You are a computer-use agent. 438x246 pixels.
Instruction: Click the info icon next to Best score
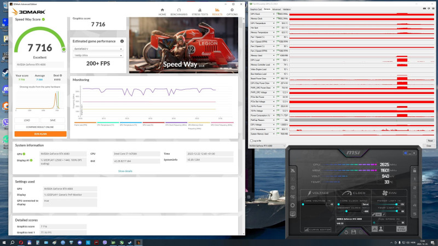click(61, 75)
